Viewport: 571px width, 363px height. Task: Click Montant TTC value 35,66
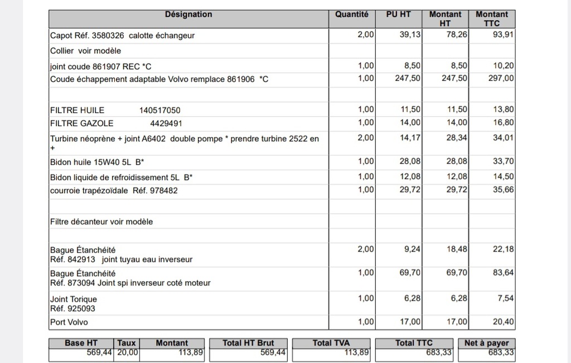(x=504, y=189)
